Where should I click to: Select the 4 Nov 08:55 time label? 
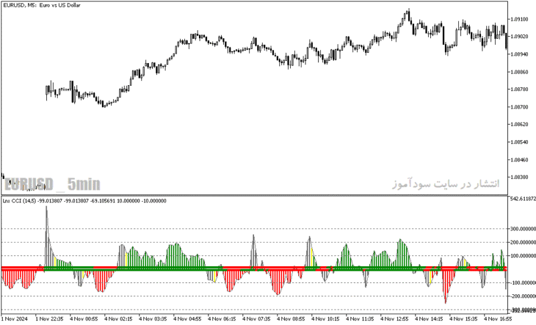(x=291, y=319)
